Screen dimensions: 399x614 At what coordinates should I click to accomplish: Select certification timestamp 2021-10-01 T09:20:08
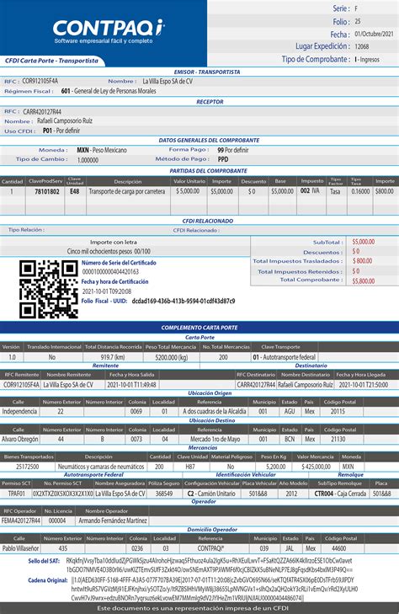point(107,291)
